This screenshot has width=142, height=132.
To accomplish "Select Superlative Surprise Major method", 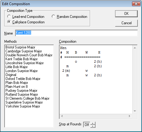I will [24, 102].
